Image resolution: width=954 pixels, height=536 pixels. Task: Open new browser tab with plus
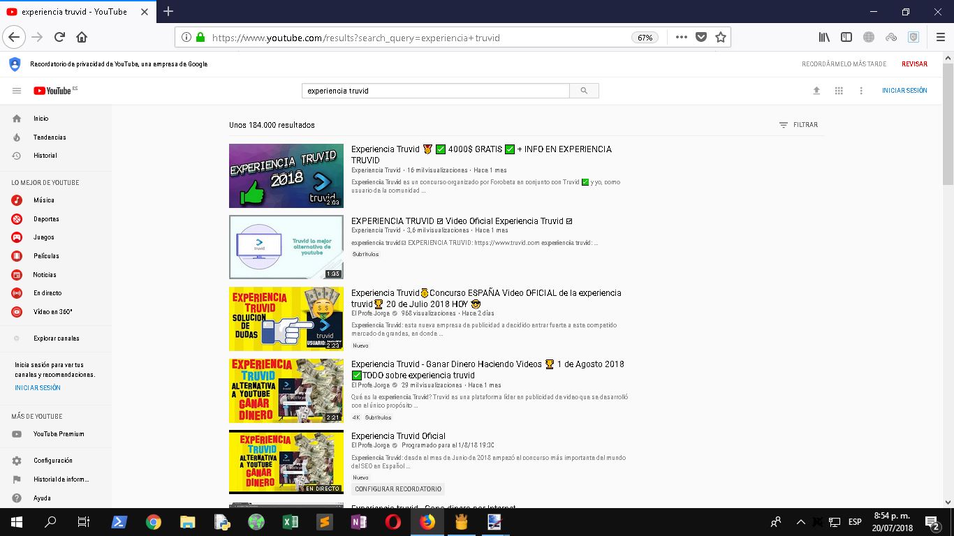coord(168,11)
